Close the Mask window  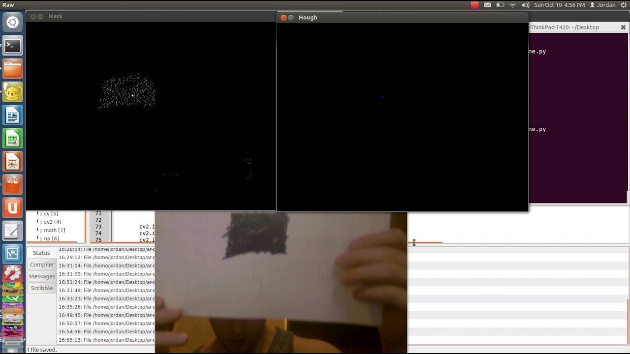click(x=33, y=16)
